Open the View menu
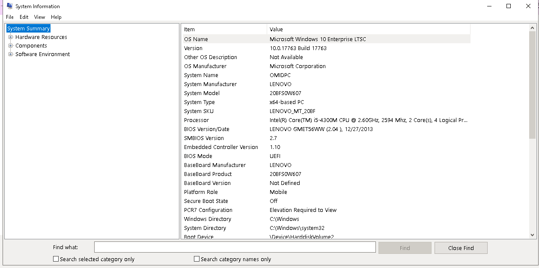 40,17
